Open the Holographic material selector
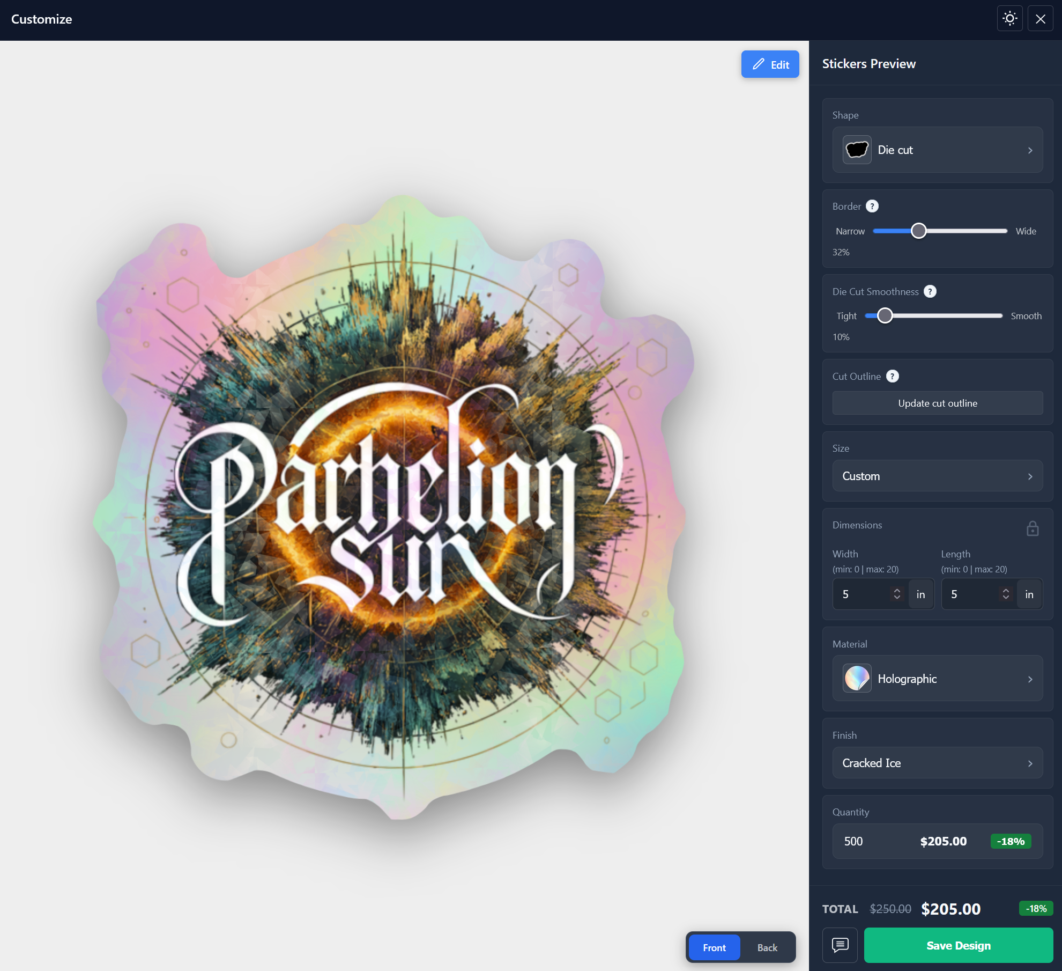This screenshot has width=1062, height=971. coord(937,678)
